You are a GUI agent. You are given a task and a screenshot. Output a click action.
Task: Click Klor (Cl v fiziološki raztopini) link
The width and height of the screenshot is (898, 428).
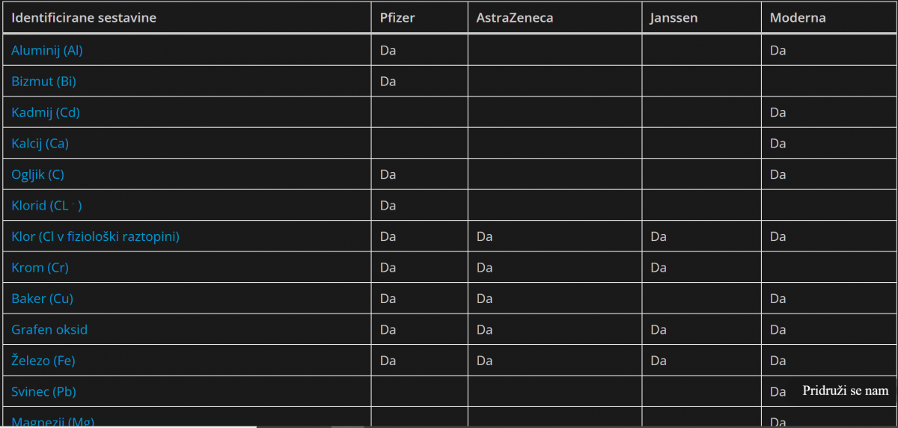(x=95, y=236)
